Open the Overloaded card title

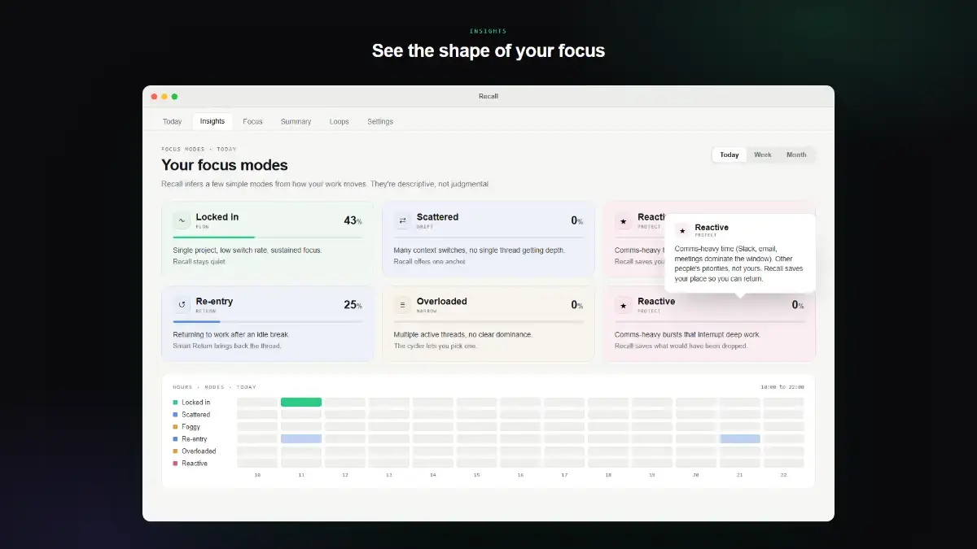click(x=442, y=301)
